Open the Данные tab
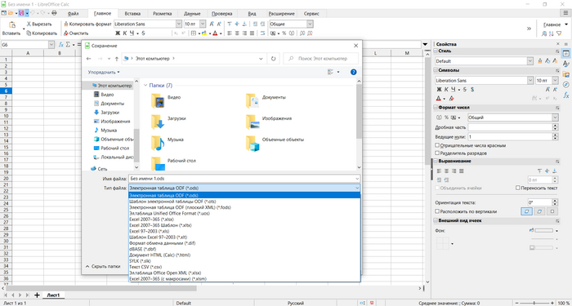 tap(192, 14)
